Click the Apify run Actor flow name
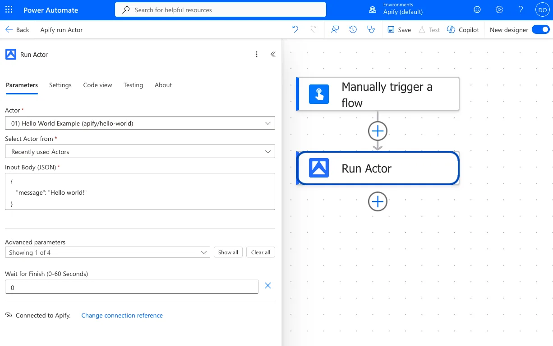 tap(62, 30)
